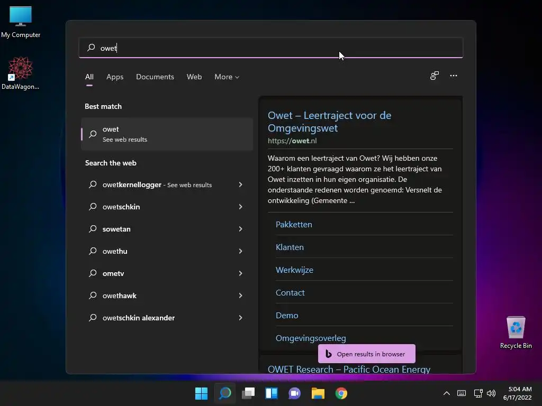Select the Recycle Bin desktop icon
Viewport: 542px width, 406px height.
516,333
